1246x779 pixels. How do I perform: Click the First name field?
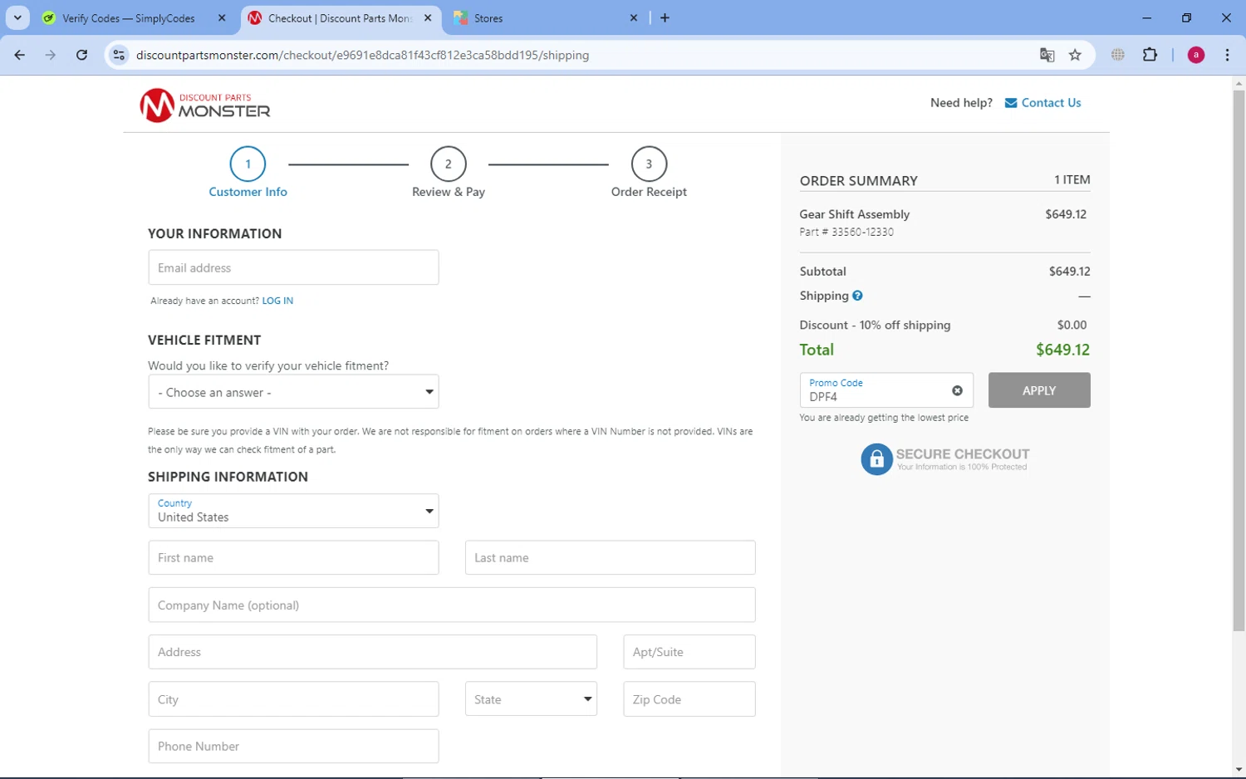[293, 557]
